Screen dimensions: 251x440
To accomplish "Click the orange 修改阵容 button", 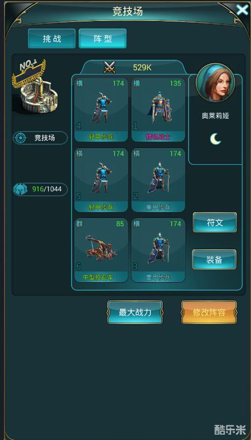I will [209, 312].
